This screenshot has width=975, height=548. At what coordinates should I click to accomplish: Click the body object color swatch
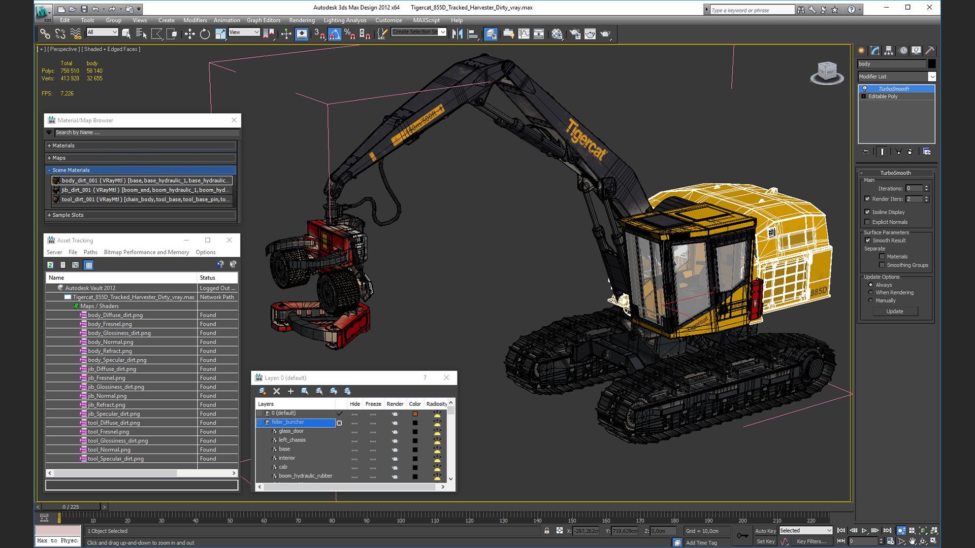coord(932,64)
